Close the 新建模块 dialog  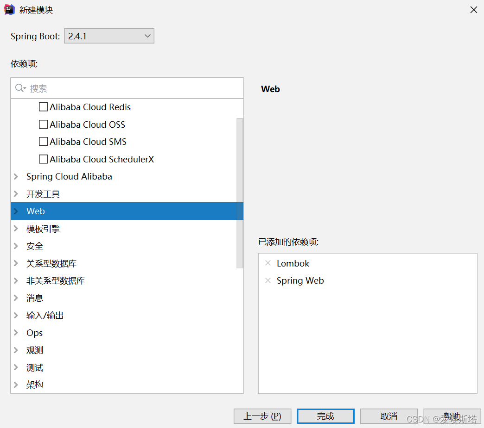(473, 10)
